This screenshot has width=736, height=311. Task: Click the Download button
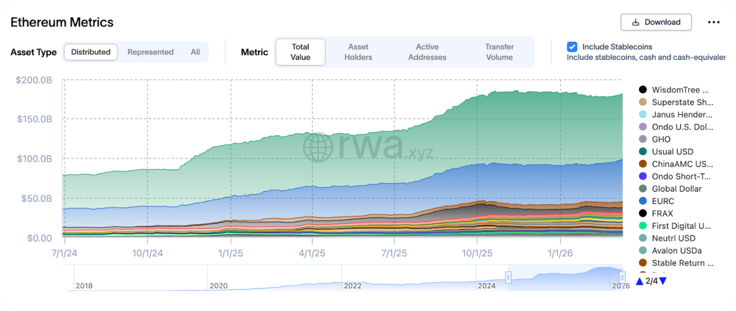tap(656, 22)
